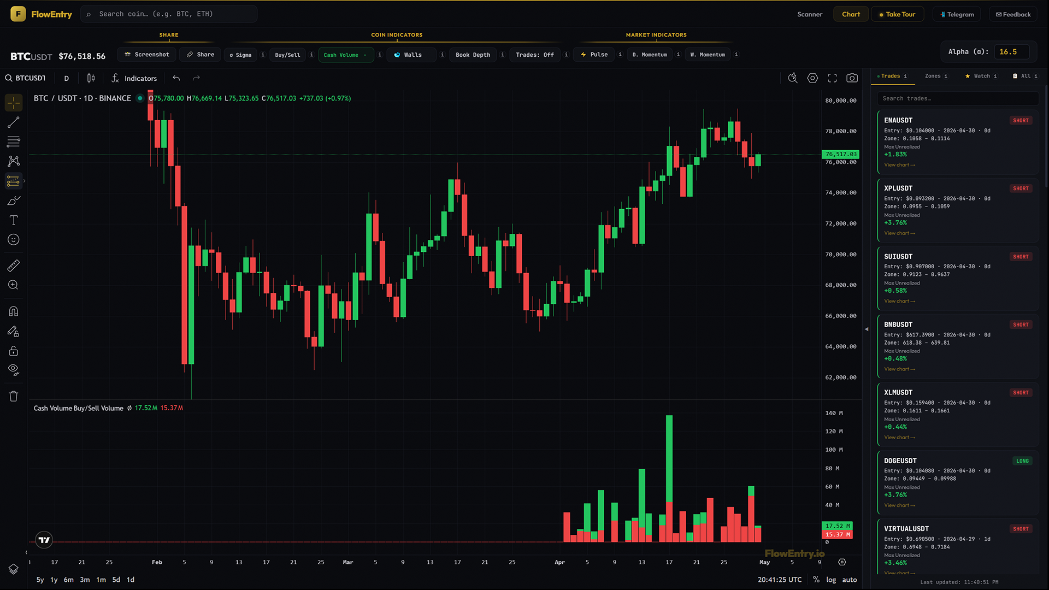Choose candlestick chart style icon
1049x590 pixels.
pos(91,78)
